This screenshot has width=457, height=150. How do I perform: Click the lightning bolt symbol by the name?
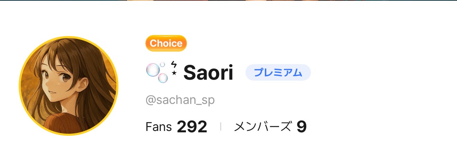click(174, 65)
